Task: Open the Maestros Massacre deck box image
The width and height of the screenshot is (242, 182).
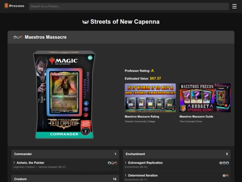Action: point(64,95)
